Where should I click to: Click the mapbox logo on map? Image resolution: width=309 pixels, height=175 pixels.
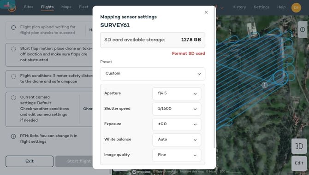[x=141, y=172]
